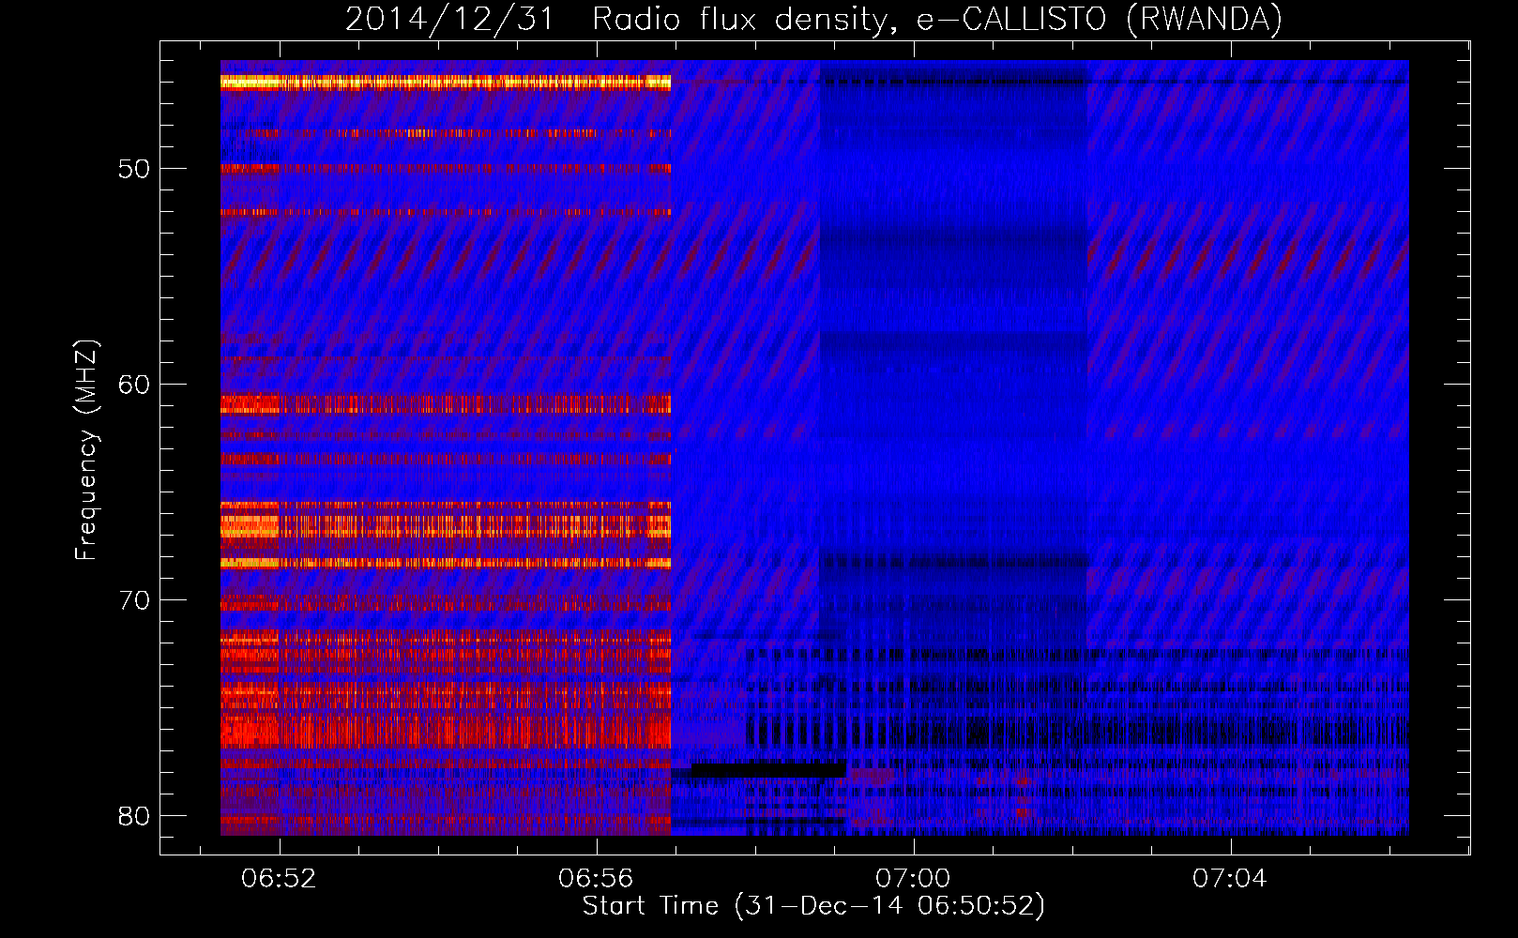Screen dimensions: 1518x938
Task: Click the 07:00 time tick label
Action: click(913, 879)
